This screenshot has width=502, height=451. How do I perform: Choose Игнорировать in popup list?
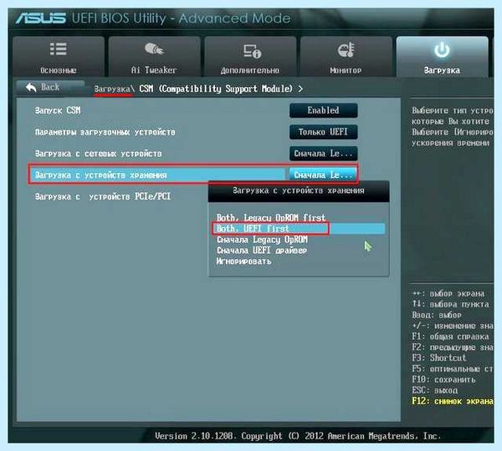click(244, 261)
